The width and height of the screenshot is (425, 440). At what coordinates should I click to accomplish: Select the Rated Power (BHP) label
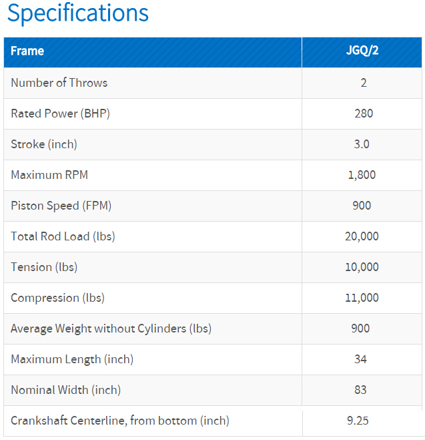click(60, 114)
